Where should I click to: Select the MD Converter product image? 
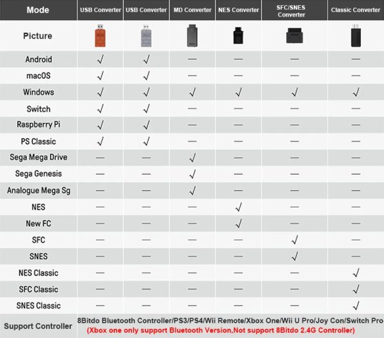coord(192,35)
